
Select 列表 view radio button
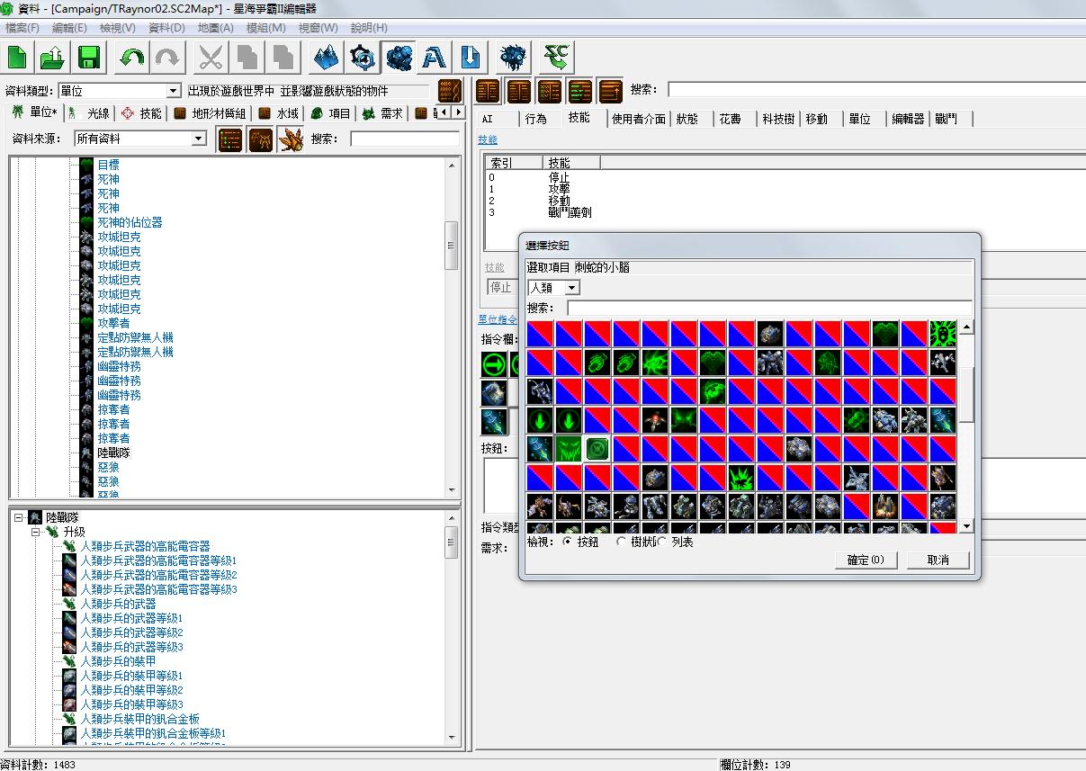coord(663,542)
